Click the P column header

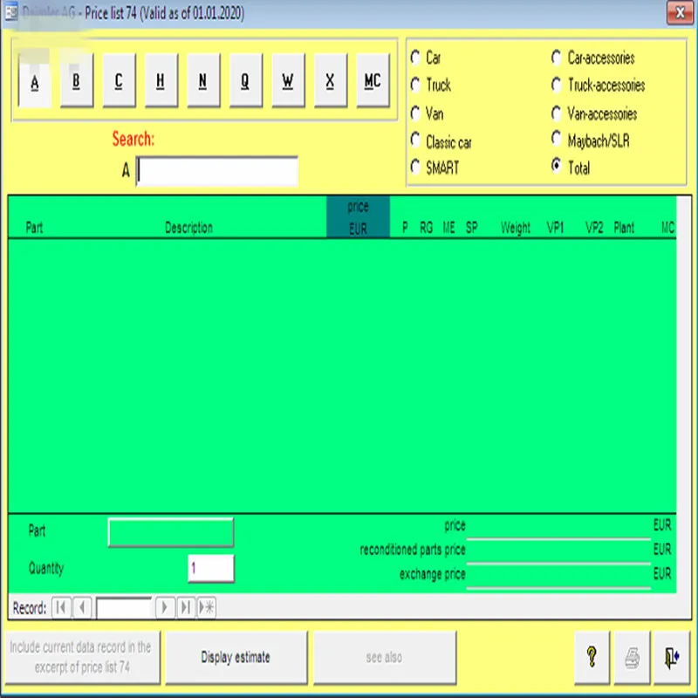(405, 228)
